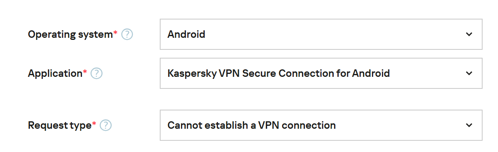
Task: Click the empty area inside the Android dropdown box
Action: [334, 34]
